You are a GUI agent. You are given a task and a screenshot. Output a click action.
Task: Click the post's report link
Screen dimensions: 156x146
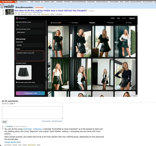coord(52,14)
